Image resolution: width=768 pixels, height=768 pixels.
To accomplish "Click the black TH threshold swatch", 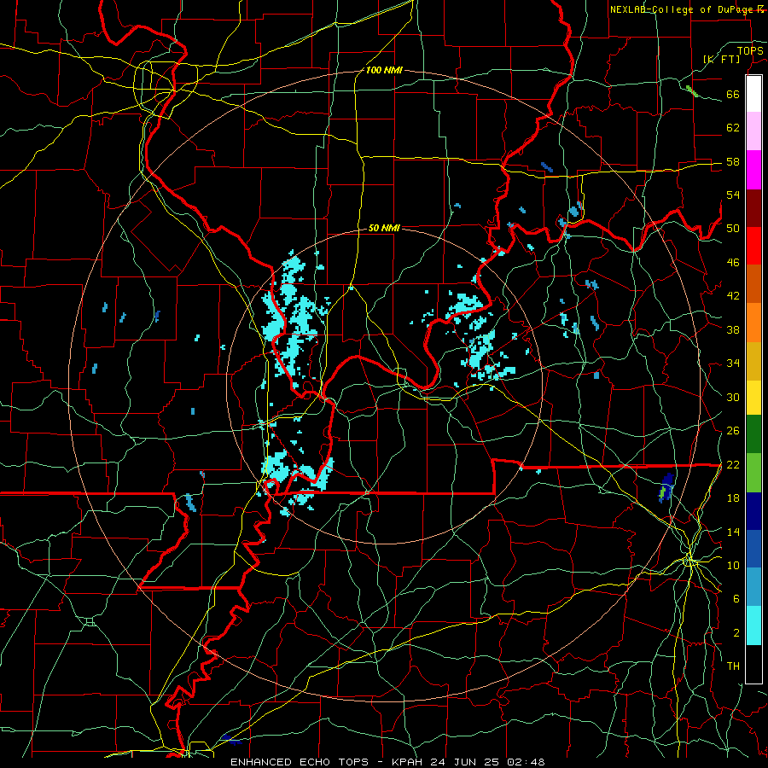I will 753,664.
